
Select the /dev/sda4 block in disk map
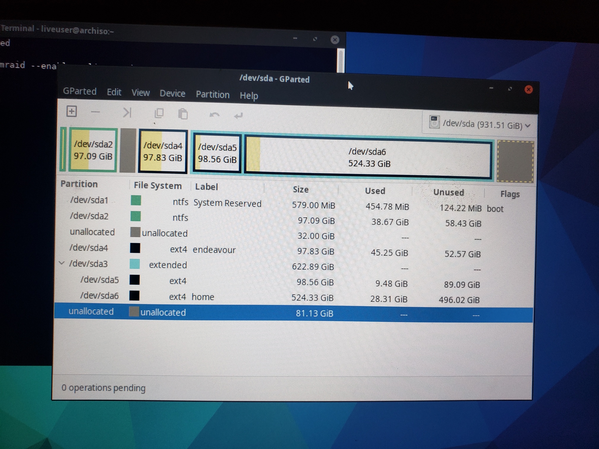[163, 151]
